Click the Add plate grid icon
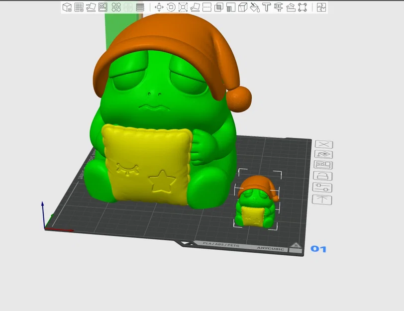The width and height of the screenshot is (404, 311). (79, 7)
